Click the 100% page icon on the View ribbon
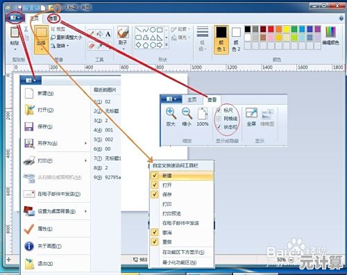The height and width of the screenshot is (275, 347). click(x=203, y=113)
